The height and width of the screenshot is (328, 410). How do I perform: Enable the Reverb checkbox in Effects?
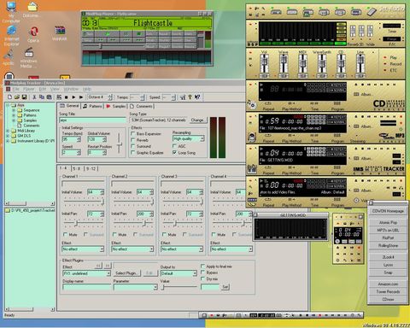133,139
